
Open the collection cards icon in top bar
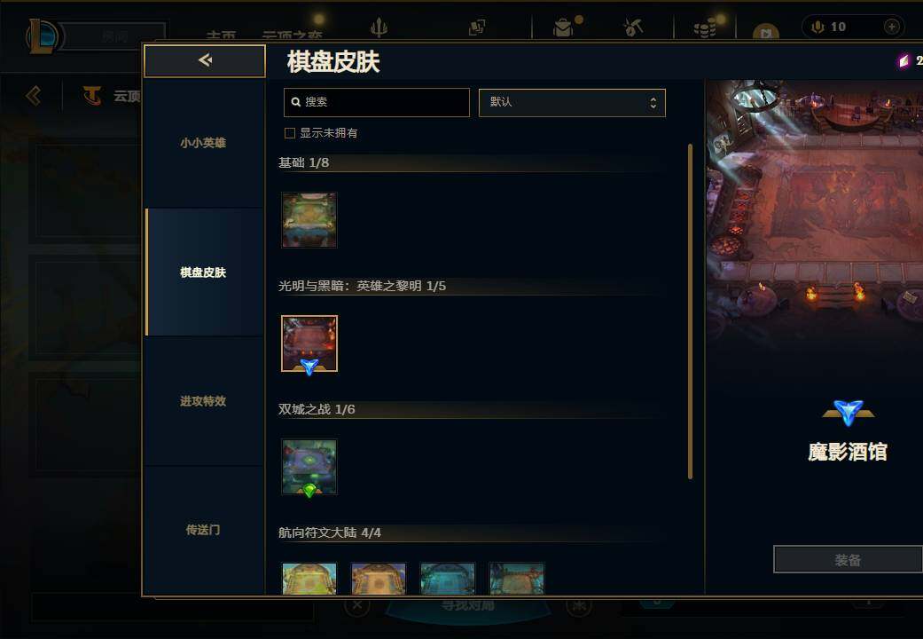(477, 28)
